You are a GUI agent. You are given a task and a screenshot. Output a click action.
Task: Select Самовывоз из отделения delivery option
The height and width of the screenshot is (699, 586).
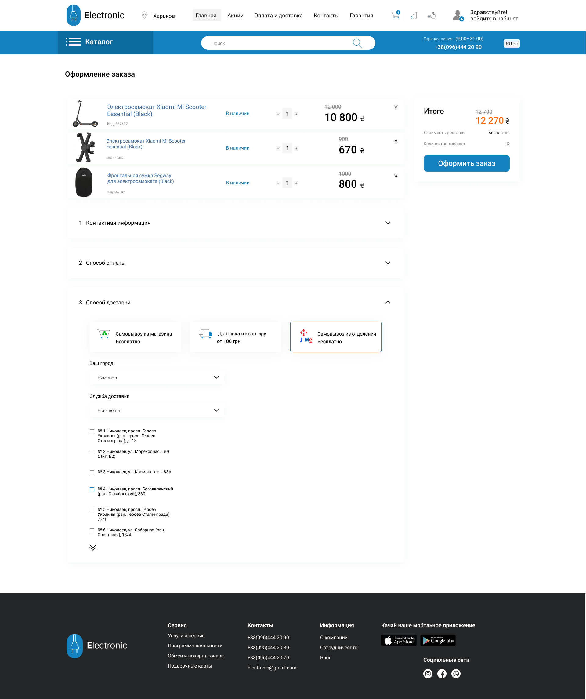click(x=336, y=337)
